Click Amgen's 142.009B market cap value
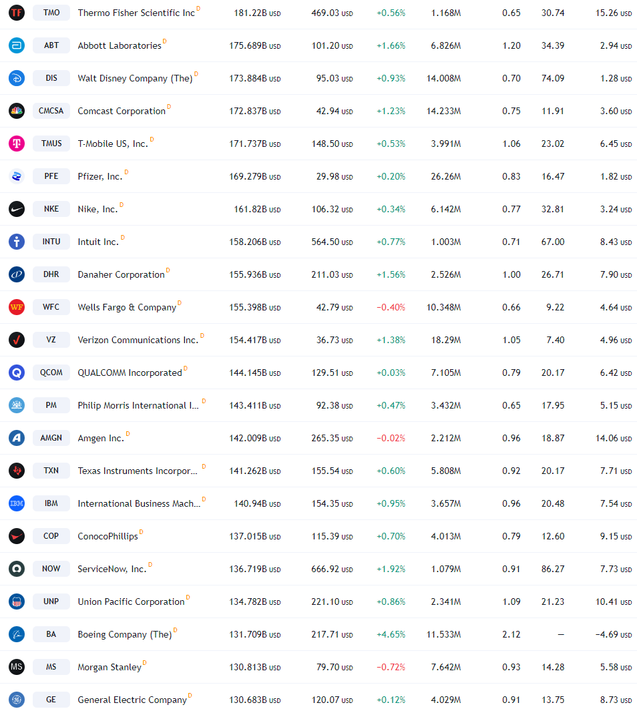637x715 pixels. 255,438
